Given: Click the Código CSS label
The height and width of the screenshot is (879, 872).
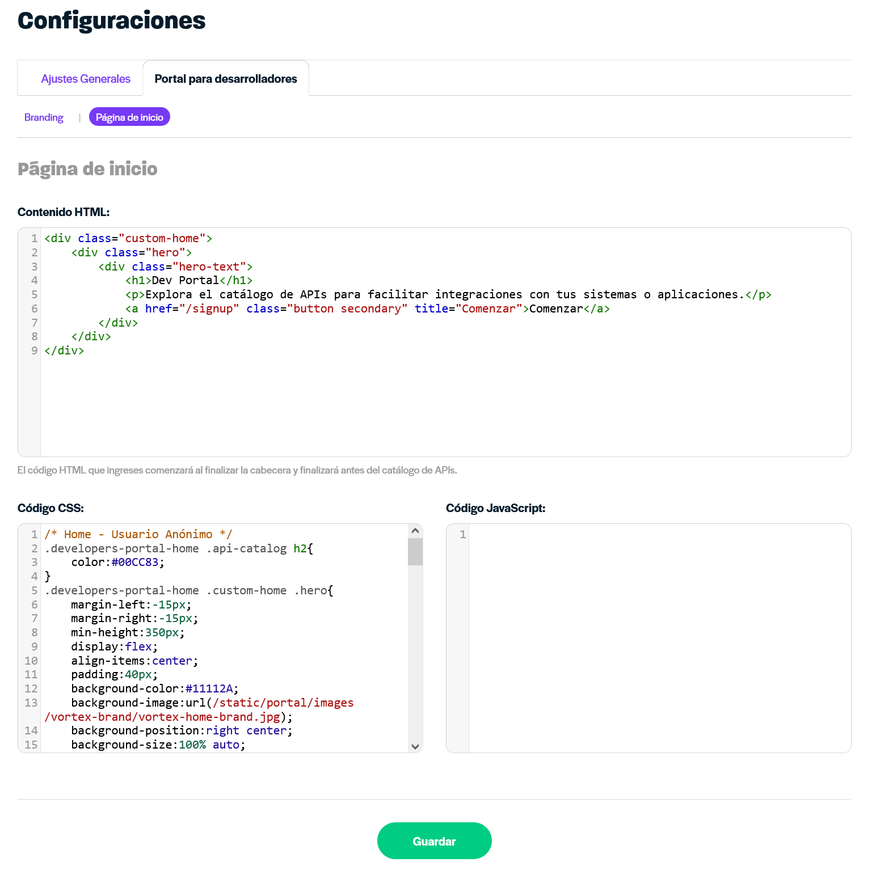Looking at the screenshot, I should click(50, 508).
